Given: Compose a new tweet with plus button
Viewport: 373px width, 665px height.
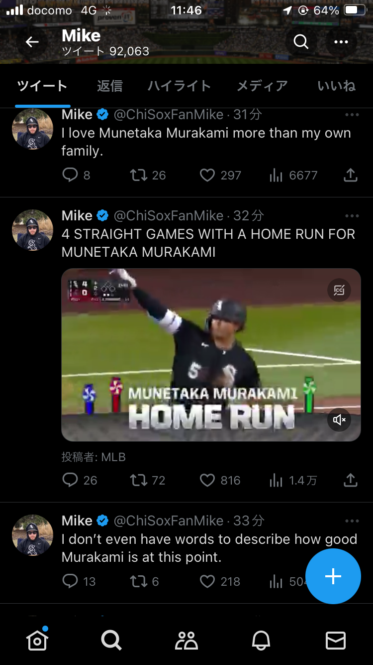Looking at the screenshot, I should [x=333, y=576].
